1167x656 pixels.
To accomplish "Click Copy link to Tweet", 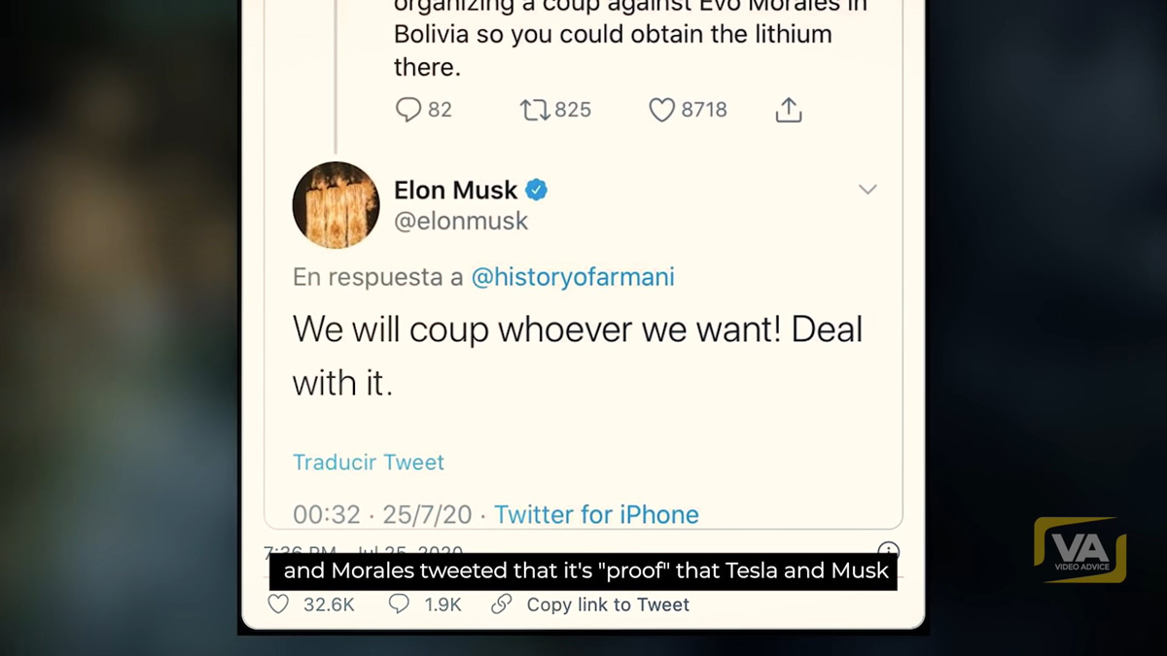I will (x=608, y=604).
